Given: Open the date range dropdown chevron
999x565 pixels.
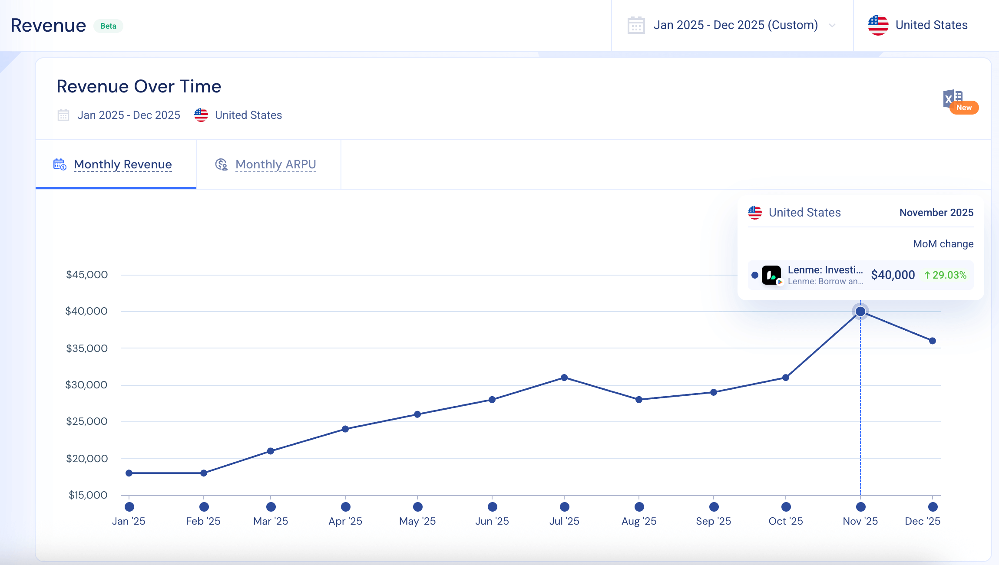Looking at the screenshot, I should (x=832, y=25).
